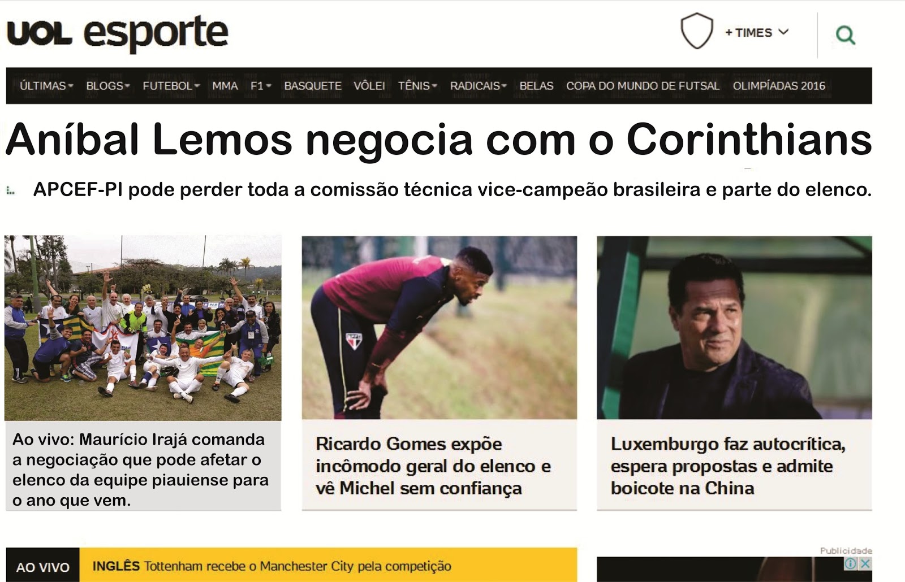Viewport: 905px width, 582px height.
Task: Click the team shield icon
Action: [x=696, y=31]
